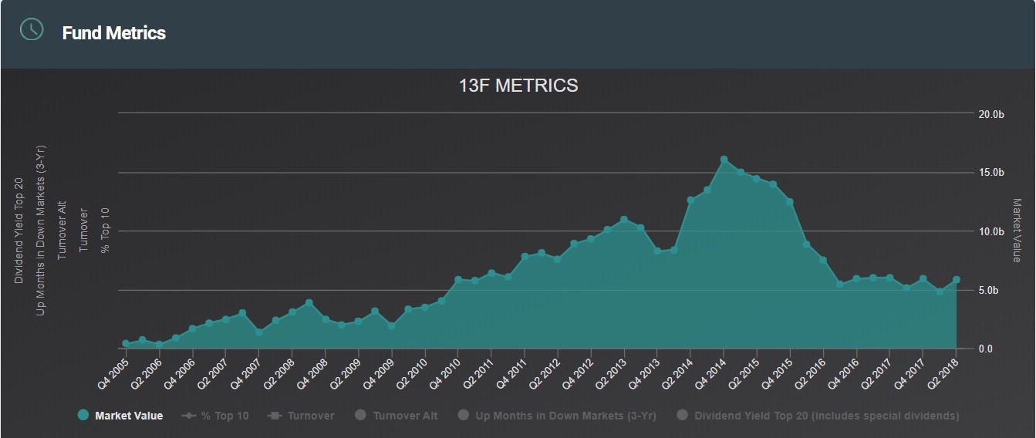Click the 20.0b y-axis value label

coord(991,114)
